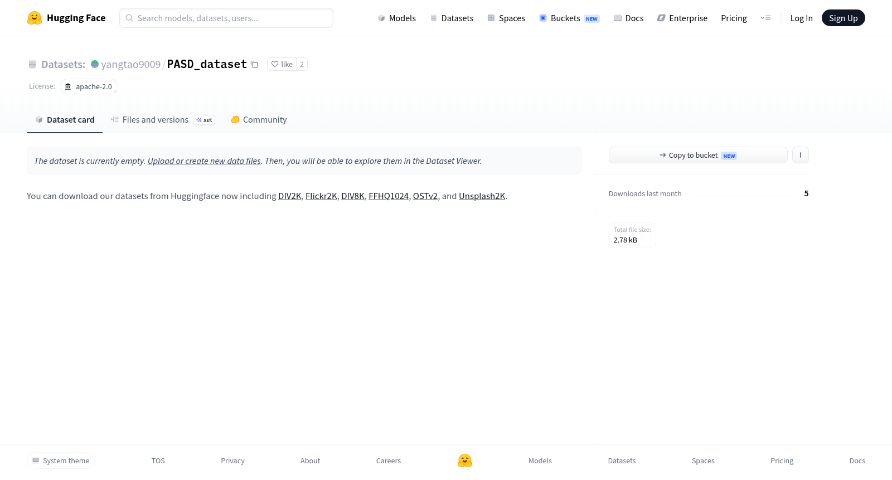Open the OSTv2 dataset link

tap(425, 196)
